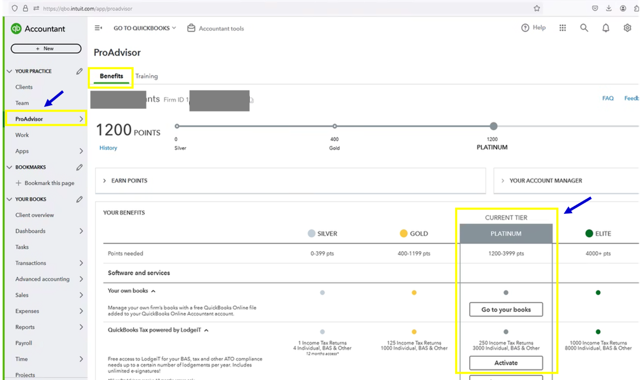Open the notifications bell
643x380 pixels.
(606, 28)
